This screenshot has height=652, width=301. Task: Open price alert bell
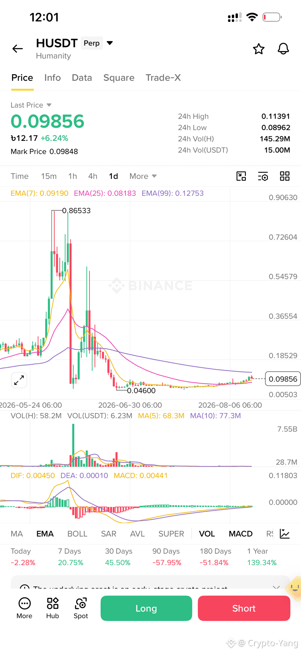point(283,49)
